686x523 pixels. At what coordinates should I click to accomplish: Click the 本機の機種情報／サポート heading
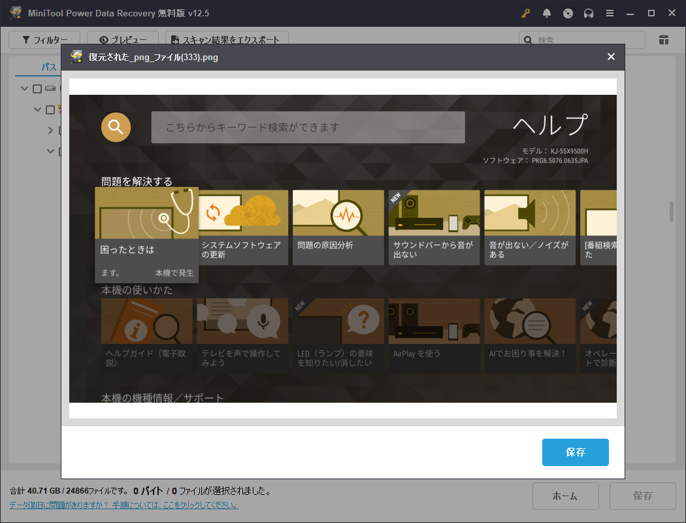tap(162, 397)
